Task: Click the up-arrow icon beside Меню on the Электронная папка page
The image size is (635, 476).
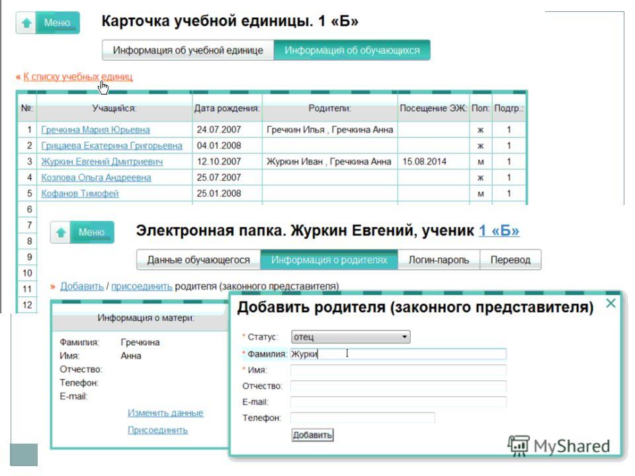Action: (x=61, y=232)
